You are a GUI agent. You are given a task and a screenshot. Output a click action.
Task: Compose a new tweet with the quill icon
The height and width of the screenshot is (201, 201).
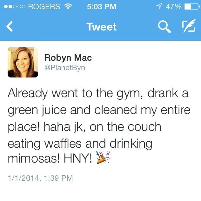tap(189, 26)
